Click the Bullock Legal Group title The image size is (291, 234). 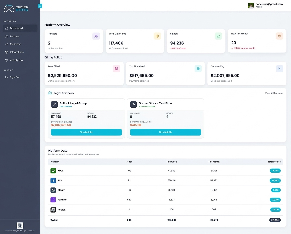[x=73, y=103]
